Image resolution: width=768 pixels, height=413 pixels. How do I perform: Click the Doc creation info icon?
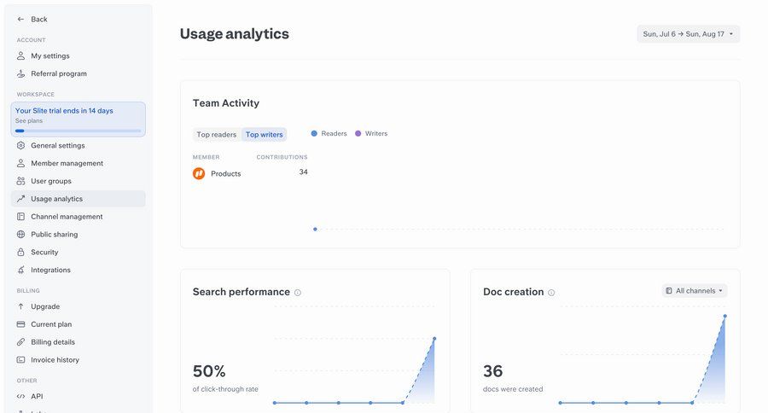click(x=551, y=293)
